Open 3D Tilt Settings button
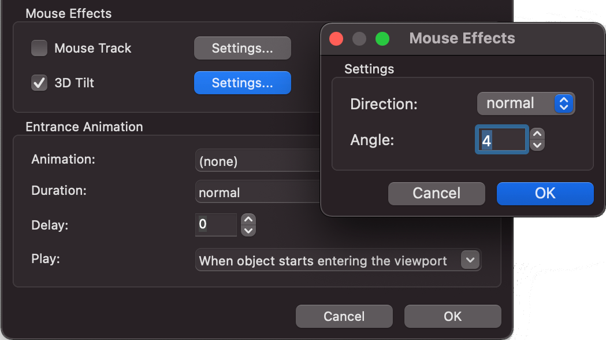 tap(242, 83)
